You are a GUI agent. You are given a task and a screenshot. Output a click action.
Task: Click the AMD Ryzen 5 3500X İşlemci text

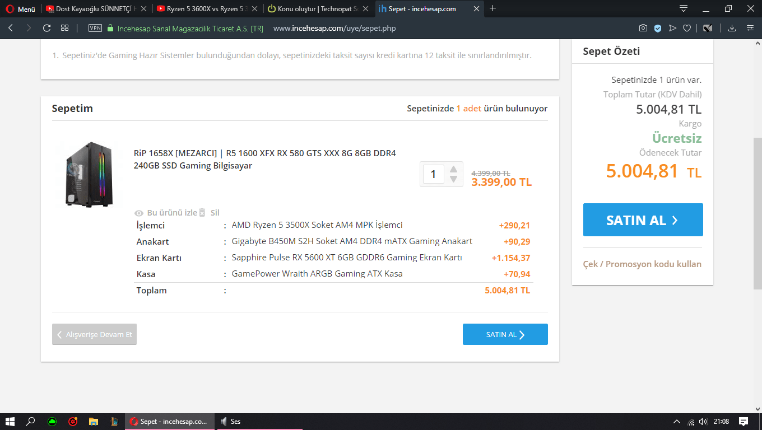317,225
